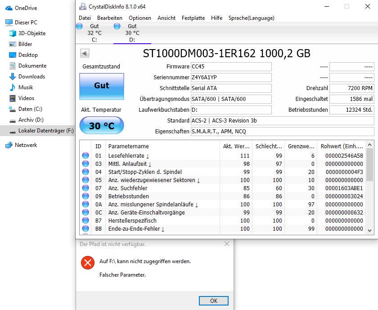Select the 'Anz. misslungener Spindelanläufe' parameter name
Viewport: 378px width, 310px height.
coord(151,205)
